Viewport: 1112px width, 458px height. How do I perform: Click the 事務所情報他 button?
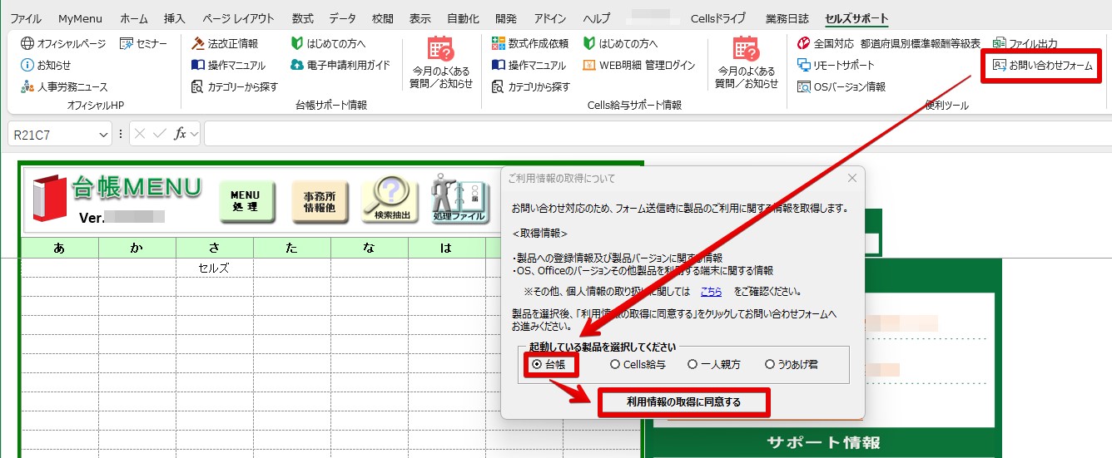320,201
